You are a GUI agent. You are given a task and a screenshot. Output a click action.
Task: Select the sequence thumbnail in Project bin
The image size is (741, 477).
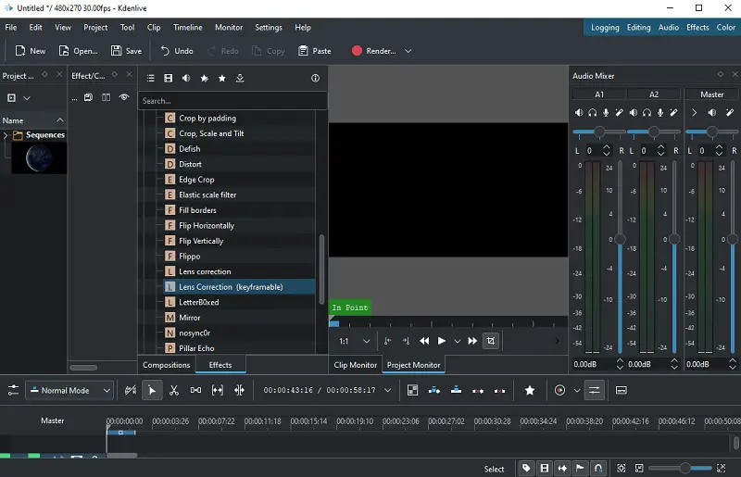(x=39, y=158)
